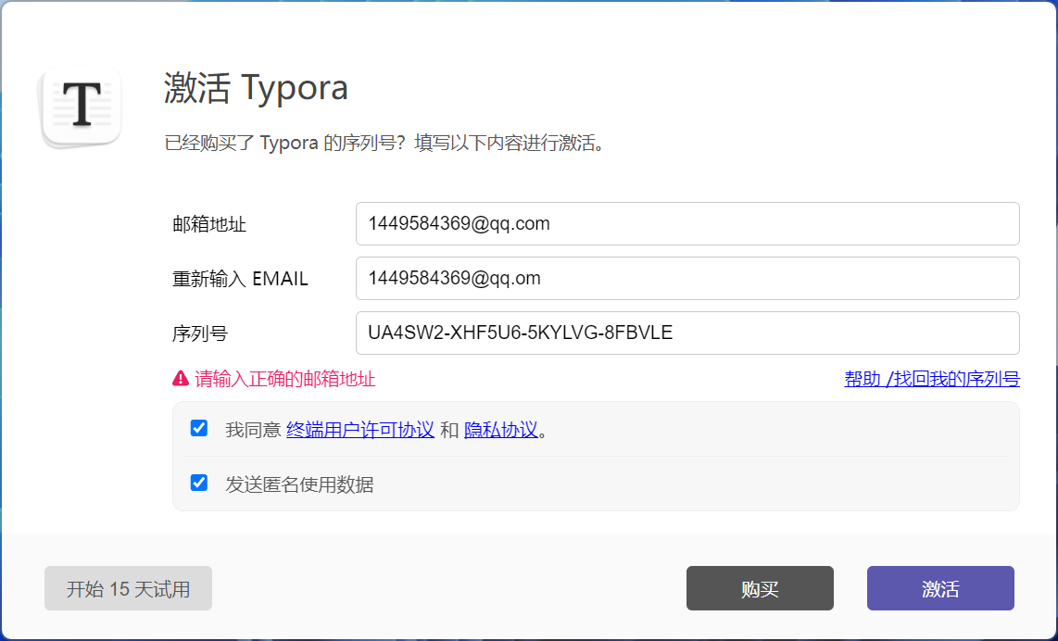The height and width of the screenshot is (641, 1058).
Task: Click the 请输入正确的邮箱地址 error message
Action: coord(284,379)
